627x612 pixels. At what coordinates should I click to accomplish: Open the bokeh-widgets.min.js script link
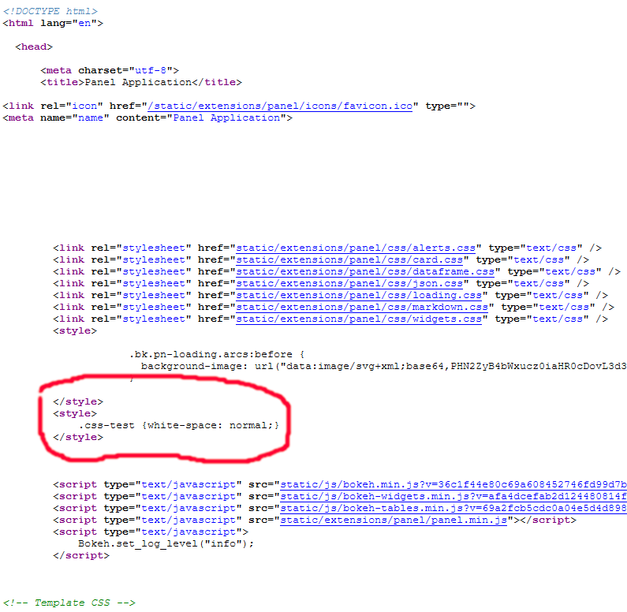coord(453,497)
